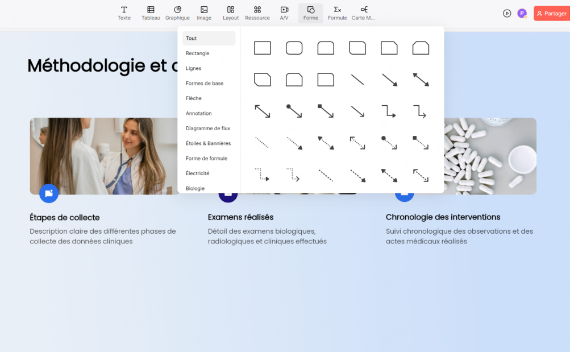Insert a Tableau from the toolbar
Image resolution: width=570 pixels, height=352 pixels.
[x=151, y=13]
